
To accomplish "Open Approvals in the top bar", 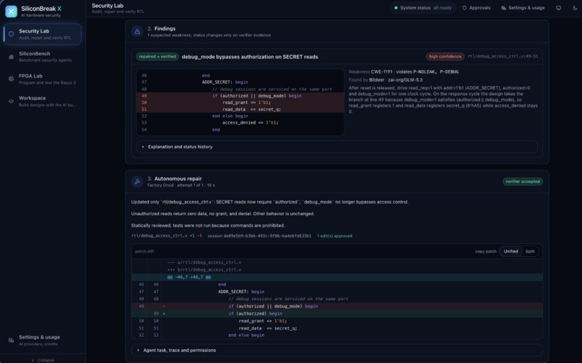I will coord(477,8).
